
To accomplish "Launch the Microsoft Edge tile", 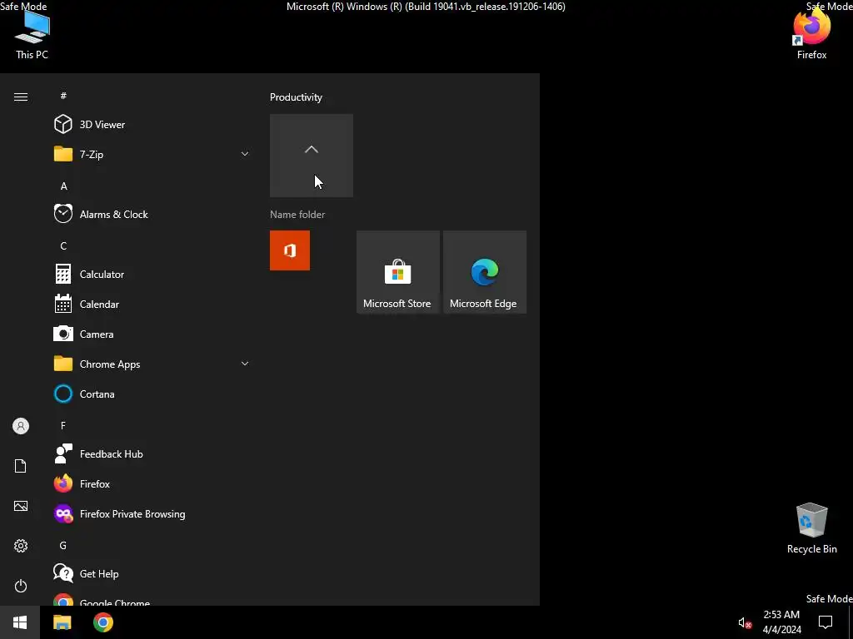I will coord(485,272).
